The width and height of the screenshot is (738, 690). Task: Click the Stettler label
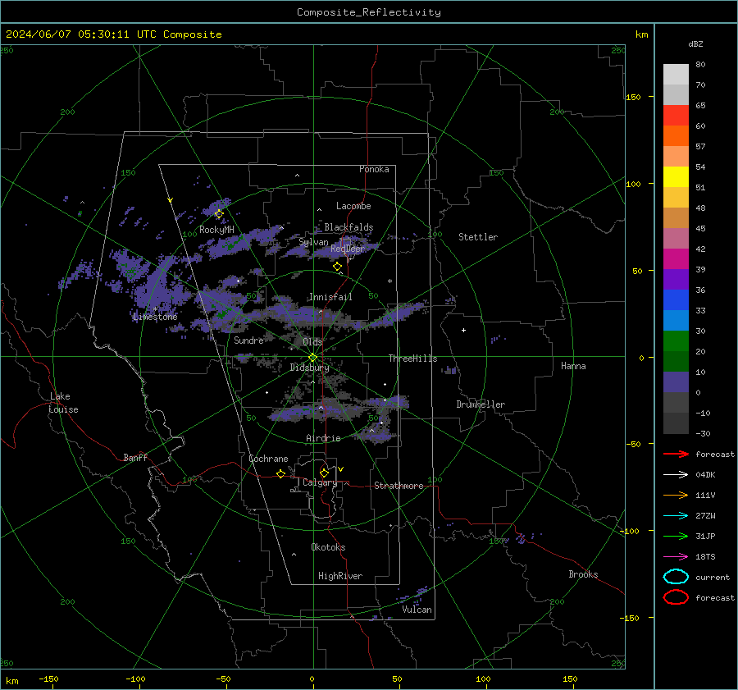click(x=478, y=237)
